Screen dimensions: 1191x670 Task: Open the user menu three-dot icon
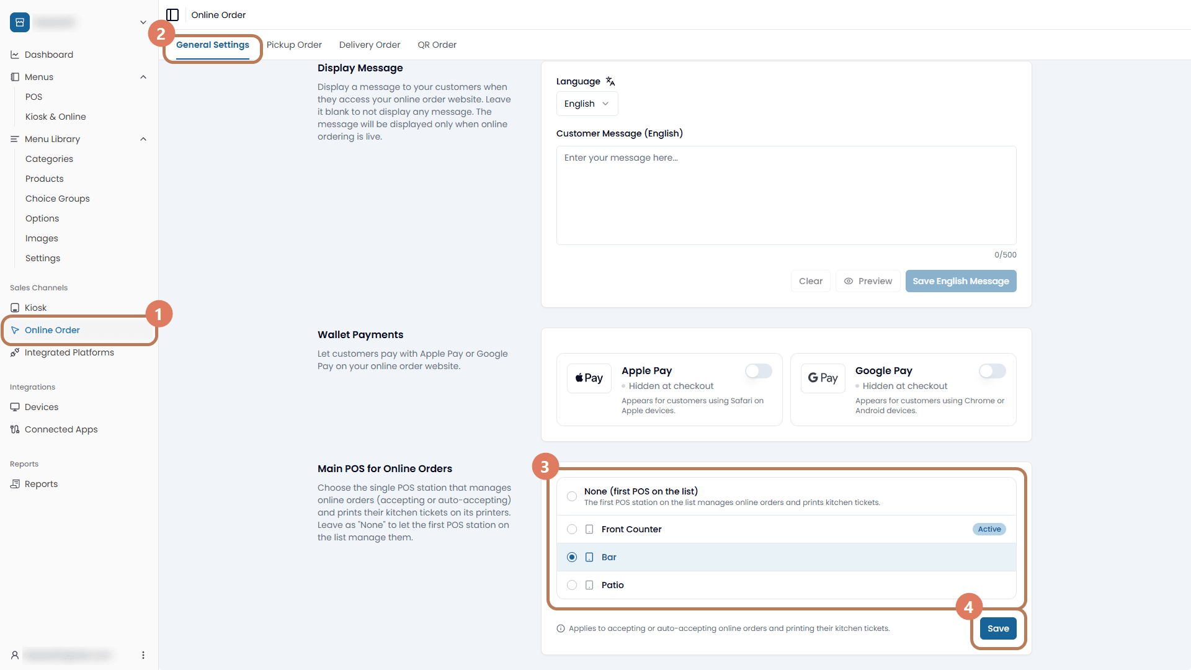[x=143, y=655]
